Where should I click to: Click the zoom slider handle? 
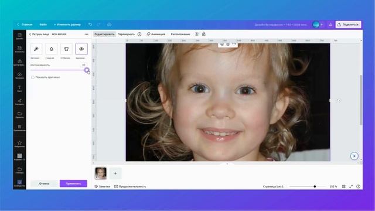coord(315,186)
